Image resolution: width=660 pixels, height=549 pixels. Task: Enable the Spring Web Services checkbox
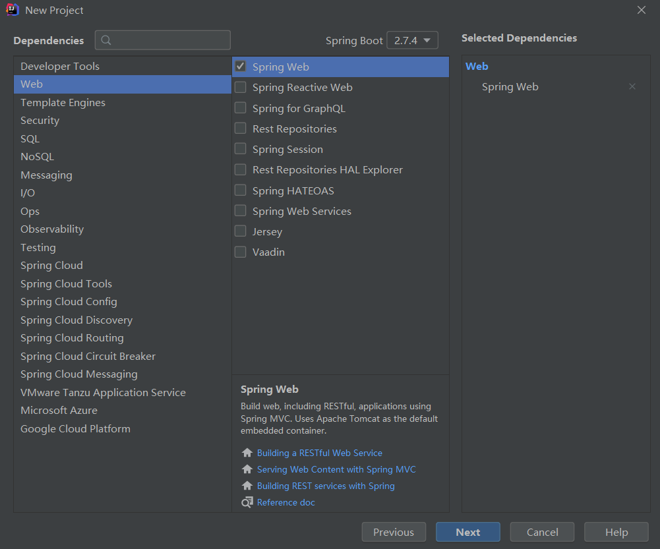point(241,211)
